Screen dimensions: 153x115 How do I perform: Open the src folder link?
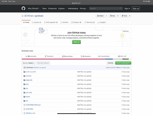[x=27, y=101]
